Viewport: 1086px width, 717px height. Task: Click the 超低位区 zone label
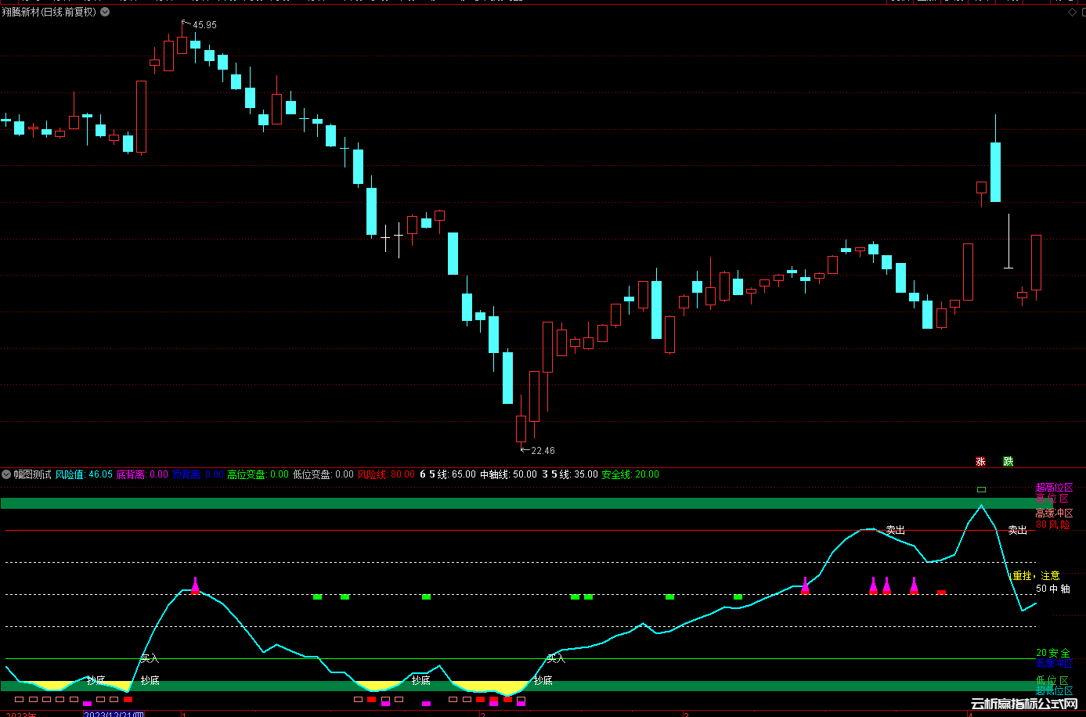[x=1054, y=691]
